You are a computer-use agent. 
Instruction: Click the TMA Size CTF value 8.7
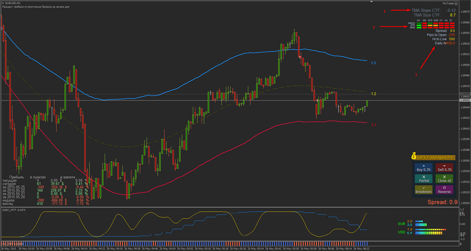453,15
